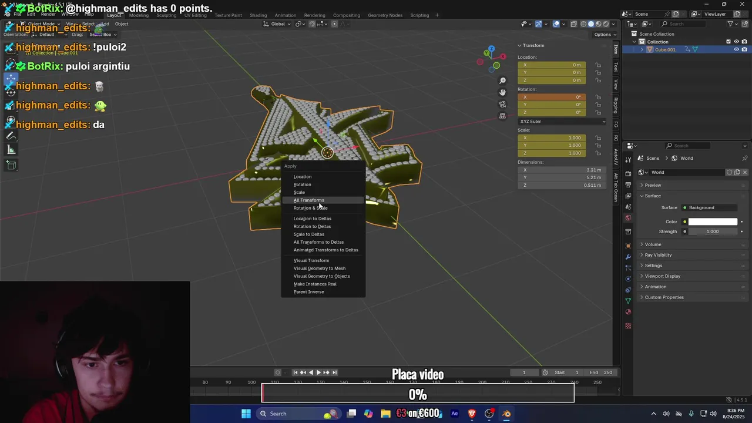This screenshot has height=423, width=752.
Task: Choose Make Instances Real
Action: click(x=323, y=284)
